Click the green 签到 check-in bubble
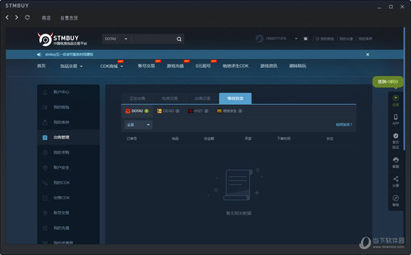The height and width of the screenshot is (255, 411). point(388,82)
